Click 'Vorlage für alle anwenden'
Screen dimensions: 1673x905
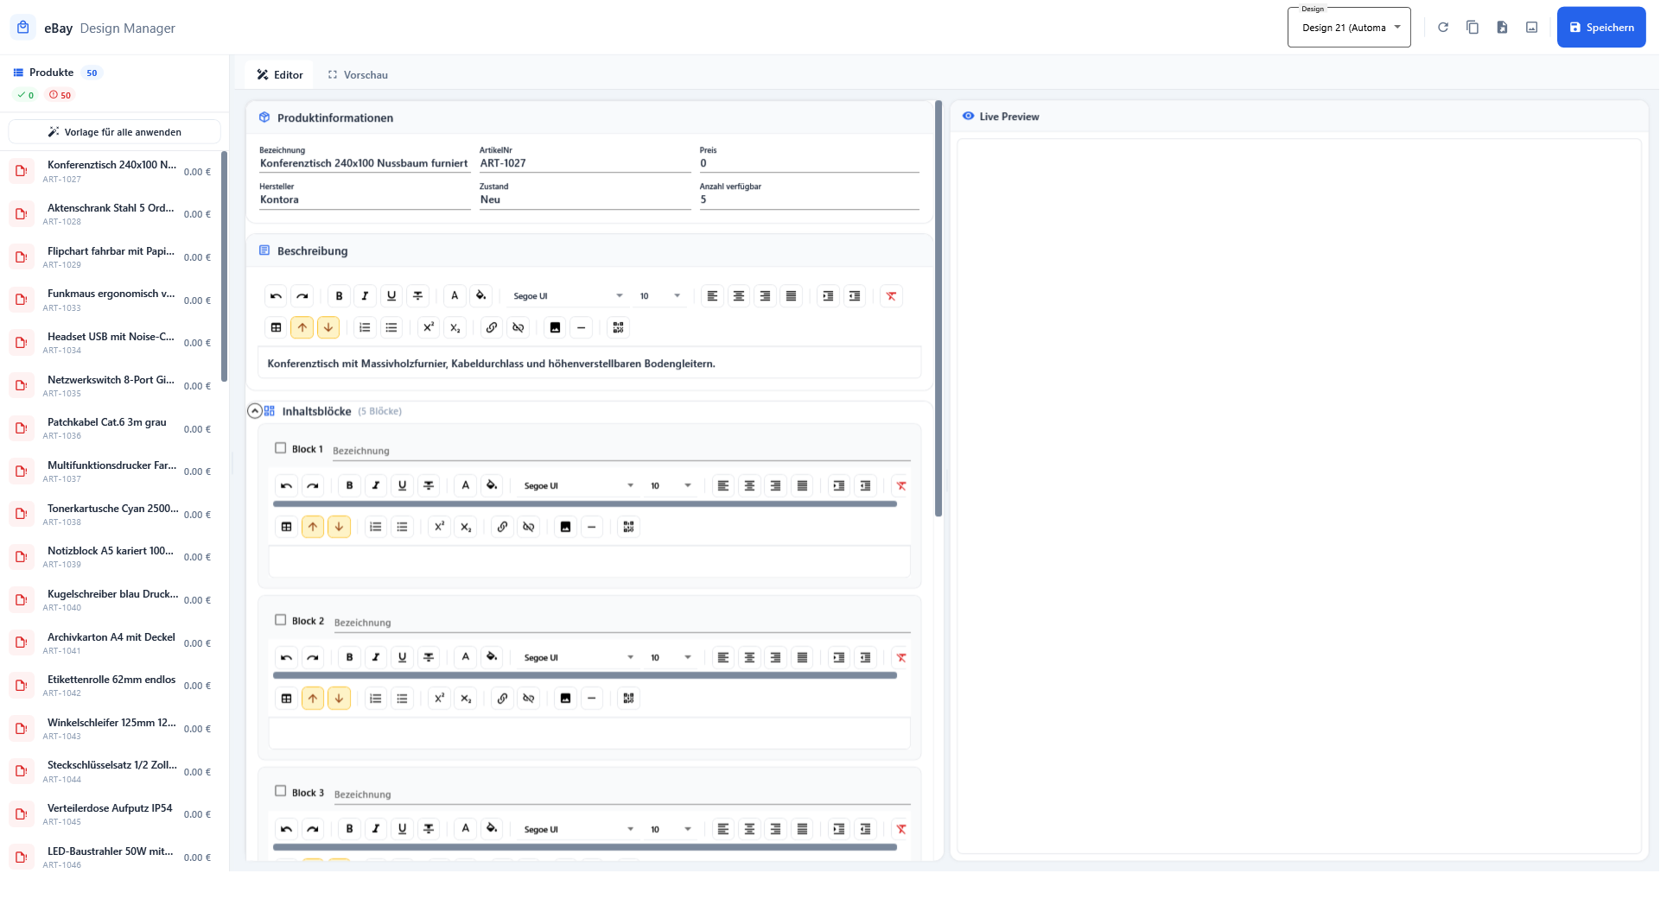pyautogui.click(x=114, y=132)
